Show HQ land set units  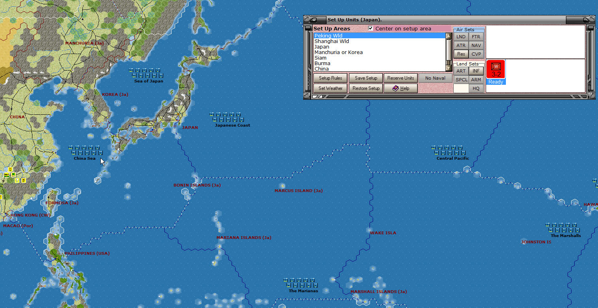coord(476,88)
